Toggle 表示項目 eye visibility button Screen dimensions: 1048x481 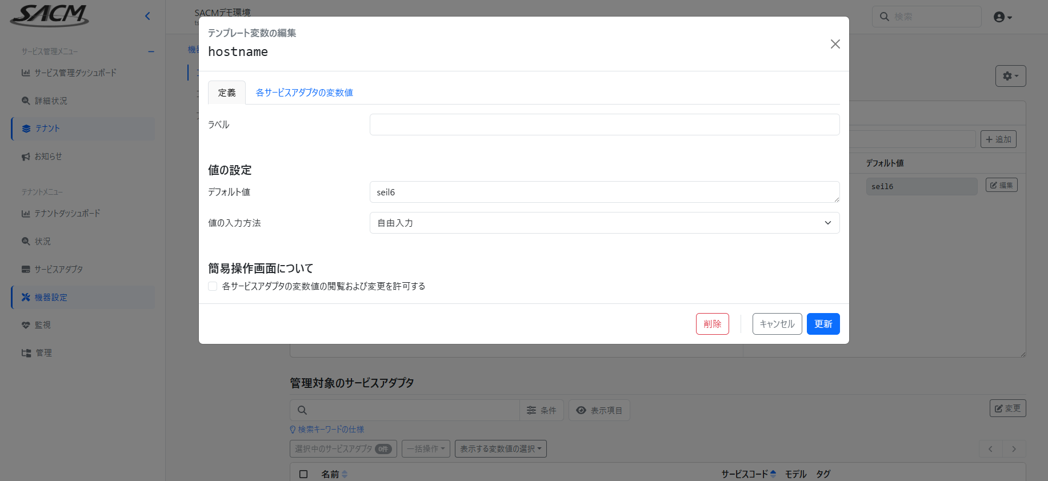tap(599, 410)
